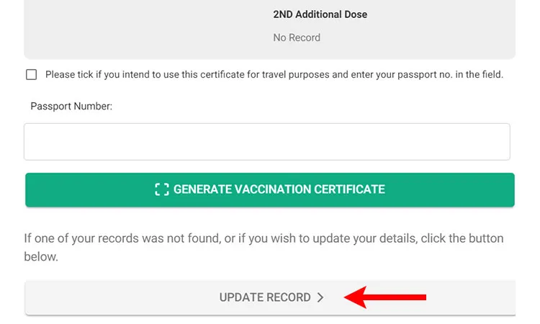Focus the Passport Number text field
The image size is (540, 324).
(267, 142)
